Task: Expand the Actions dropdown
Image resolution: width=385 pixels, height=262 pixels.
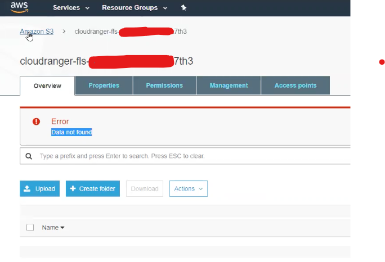Action: pos(189,189)
